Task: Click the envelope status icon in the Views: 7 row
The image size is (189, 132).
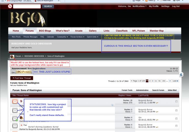Action: point(15,110)
